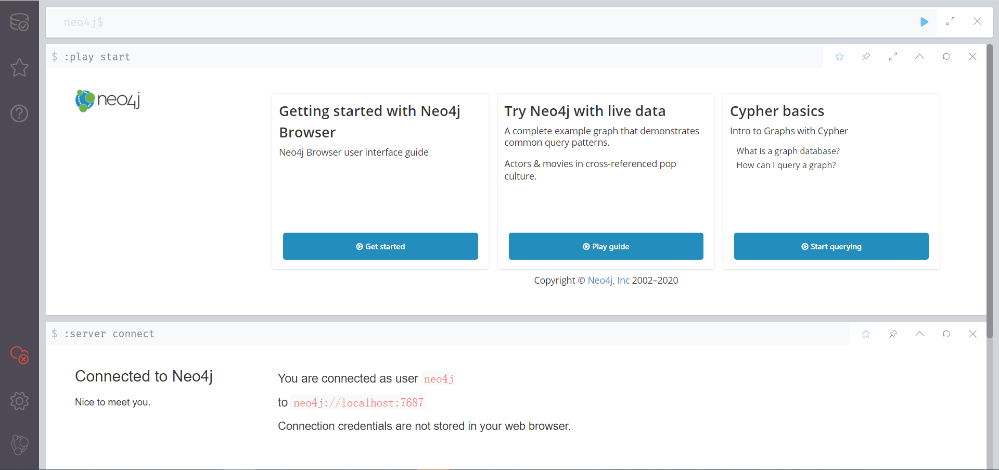Image resolution: width=999 pixels, height=470 pixels.
Task: Pin the :server connect frame
Action: [x=893, y=334]
